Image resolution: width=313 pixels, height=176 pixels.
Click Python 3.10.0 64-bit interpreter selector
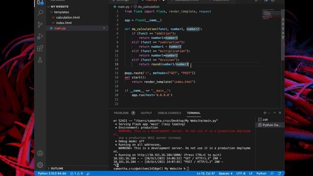coord(52,174)
